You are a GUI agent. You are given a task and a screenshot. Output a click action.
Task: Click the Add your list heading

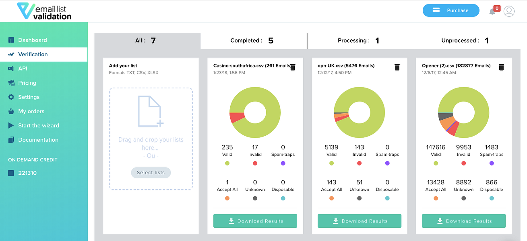pos(123,65)
